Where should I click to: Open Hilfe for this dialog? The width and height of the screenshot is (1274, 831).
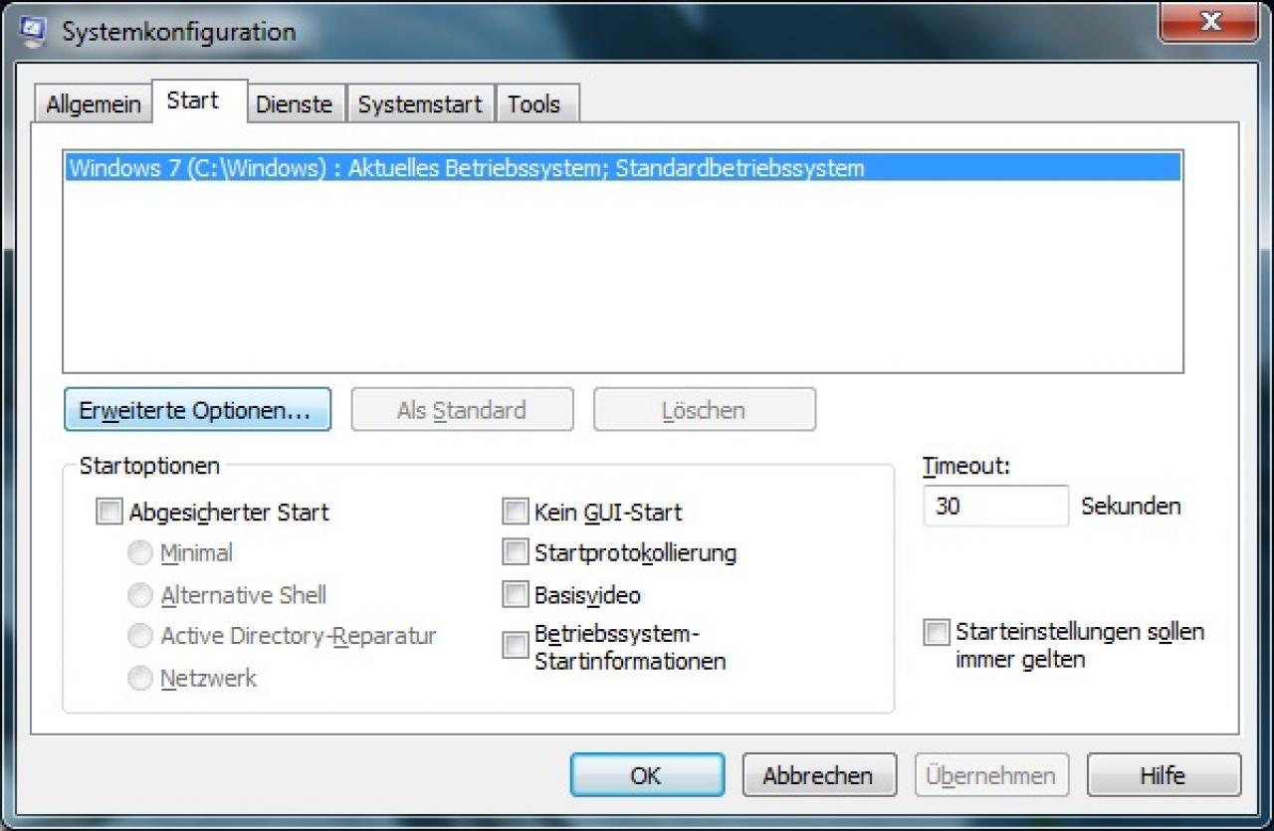click(1164, 775)
